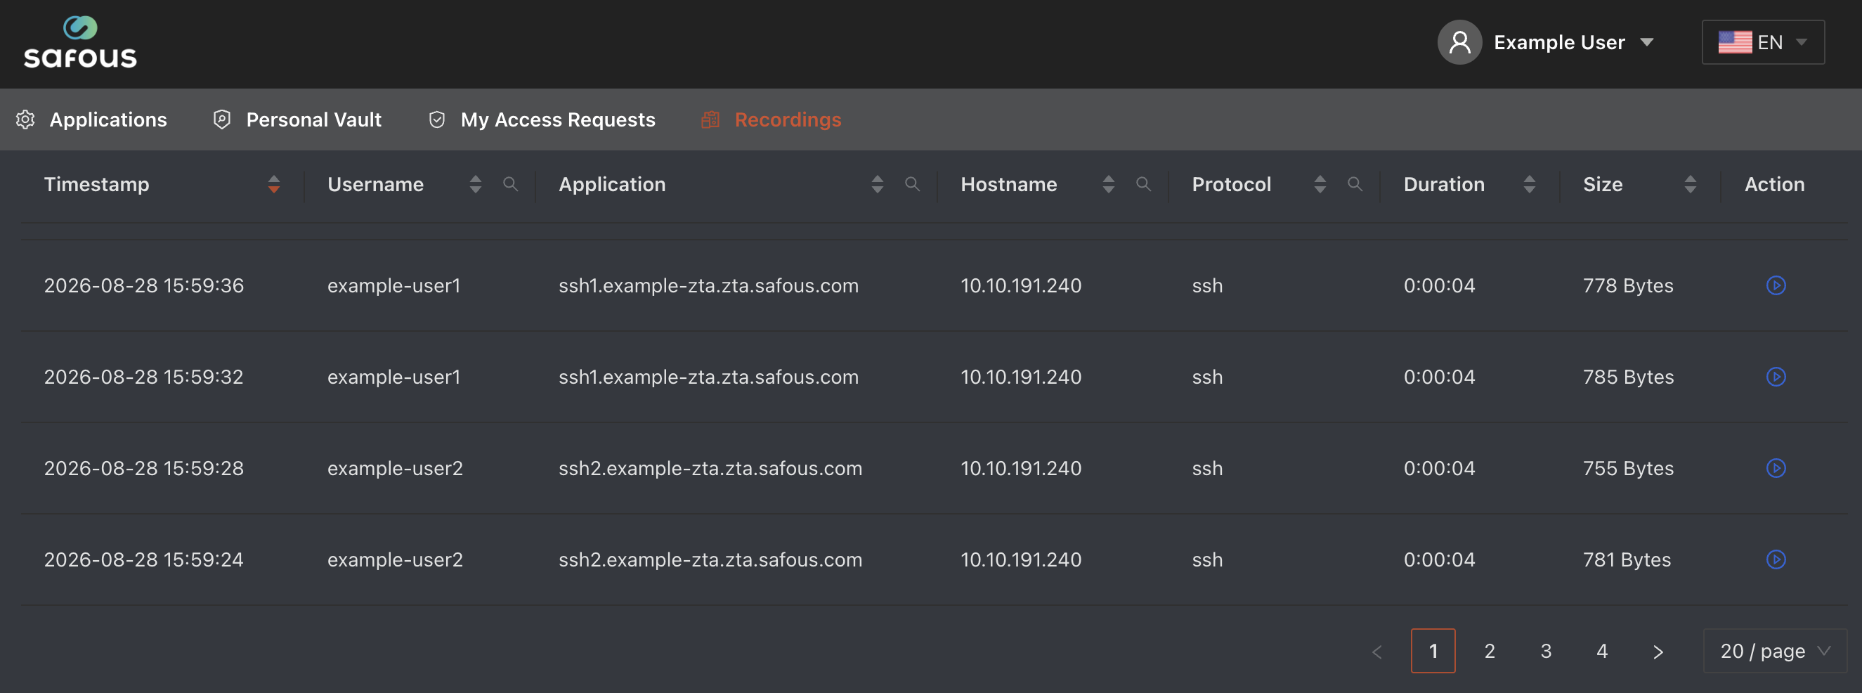
Task: Switch to the Personal Vault tab
Action: 297,119
